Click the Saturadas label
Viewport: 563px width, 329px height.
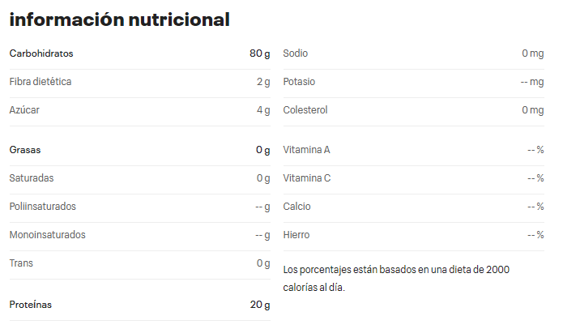pyautogui.click(x=32, y=178)
